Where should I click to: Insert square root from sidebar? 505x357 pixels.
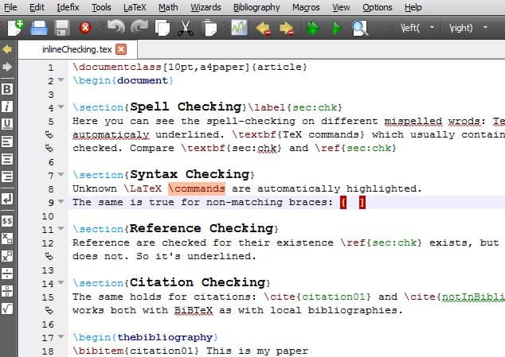point(7,308)
